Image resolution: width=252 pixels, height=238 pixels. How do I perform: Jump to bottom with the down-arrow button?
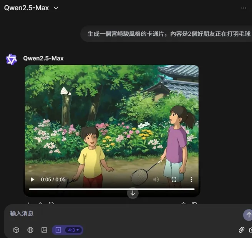pos(133,193)
